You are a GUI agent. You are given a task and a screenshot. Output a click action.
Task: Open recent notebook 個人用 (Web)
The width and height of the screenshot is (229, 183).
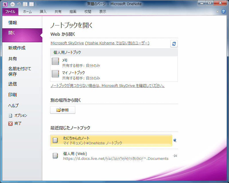click(111, 156)
